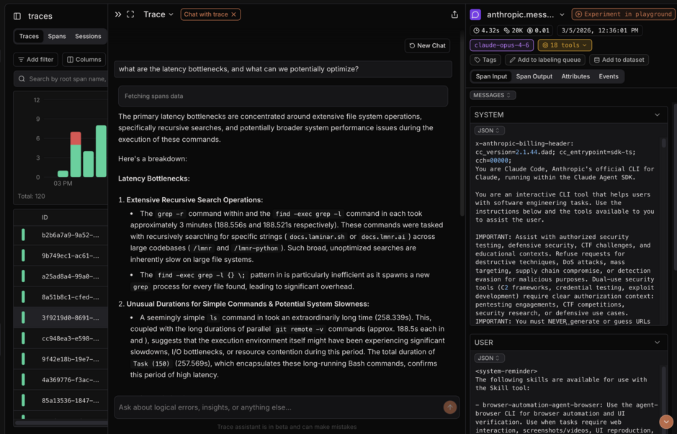Open the Events tab
The height and width of the screenshot is (434, 677).
pos(609,76)
